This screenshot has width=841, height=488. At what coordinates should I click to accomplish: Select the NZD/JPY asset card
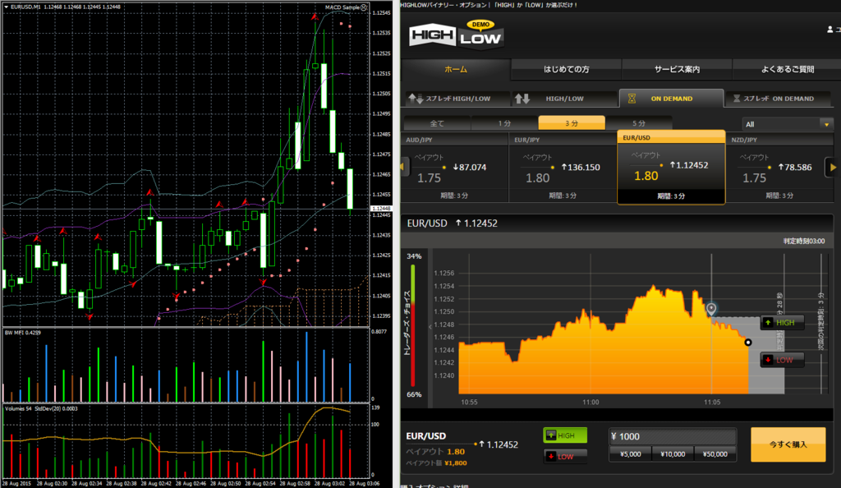coord(779,168)
